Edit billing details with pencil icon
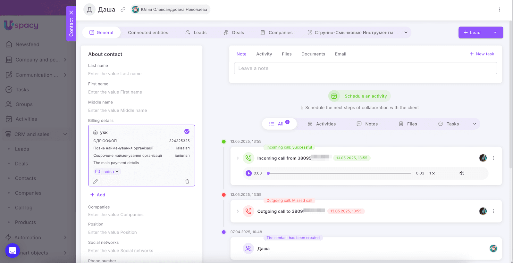The image size is (513, 263). [x=96, y=181]
